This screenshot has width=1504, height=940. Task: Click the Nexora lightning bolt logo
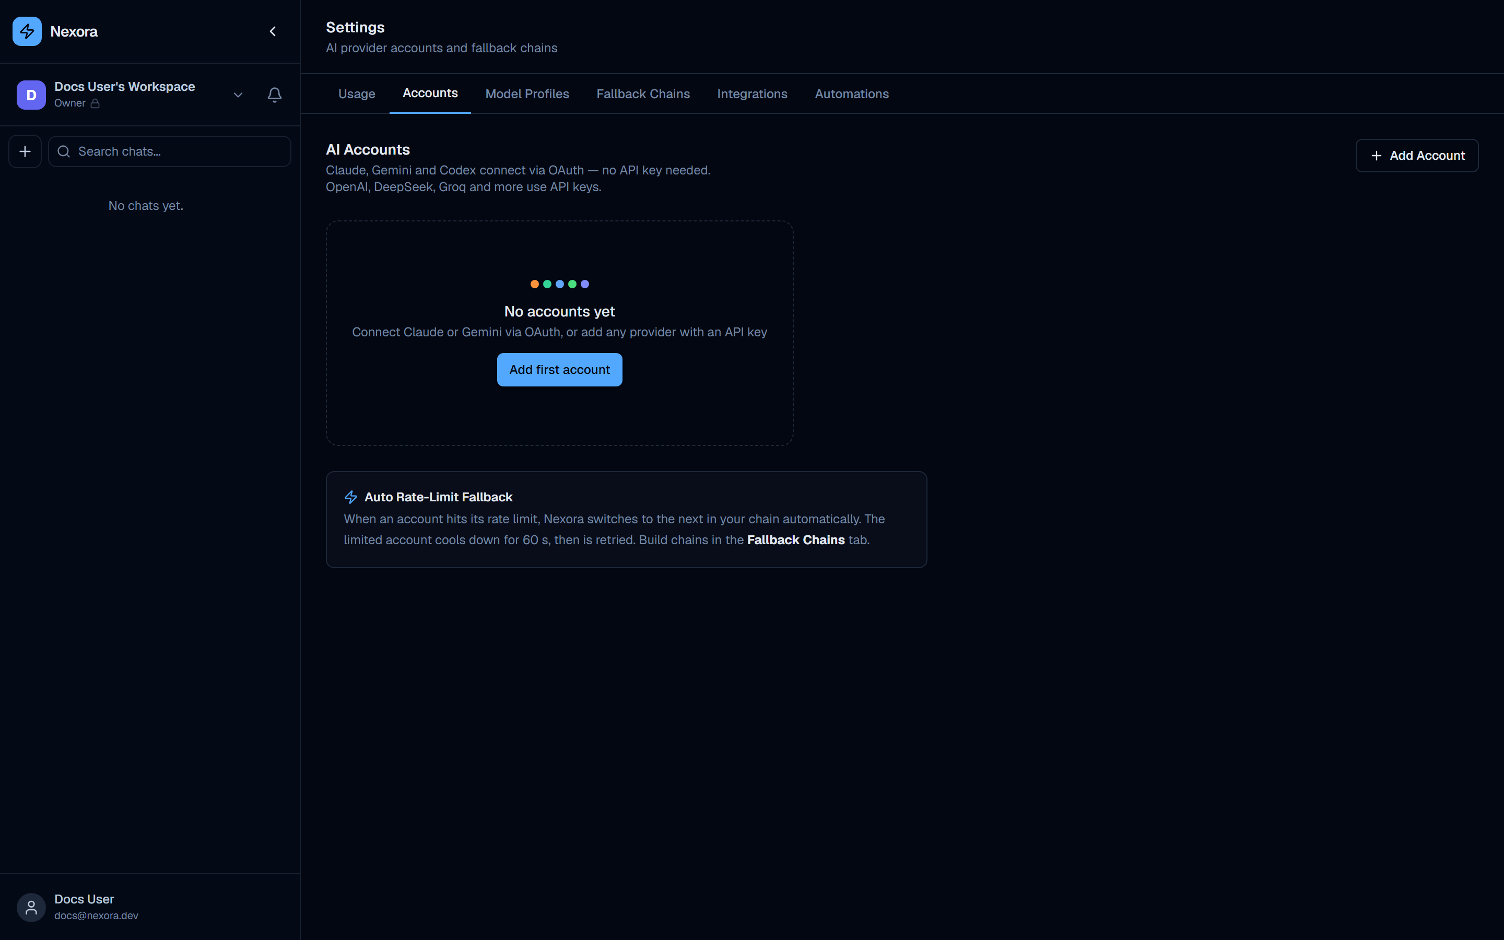[27, 31]
